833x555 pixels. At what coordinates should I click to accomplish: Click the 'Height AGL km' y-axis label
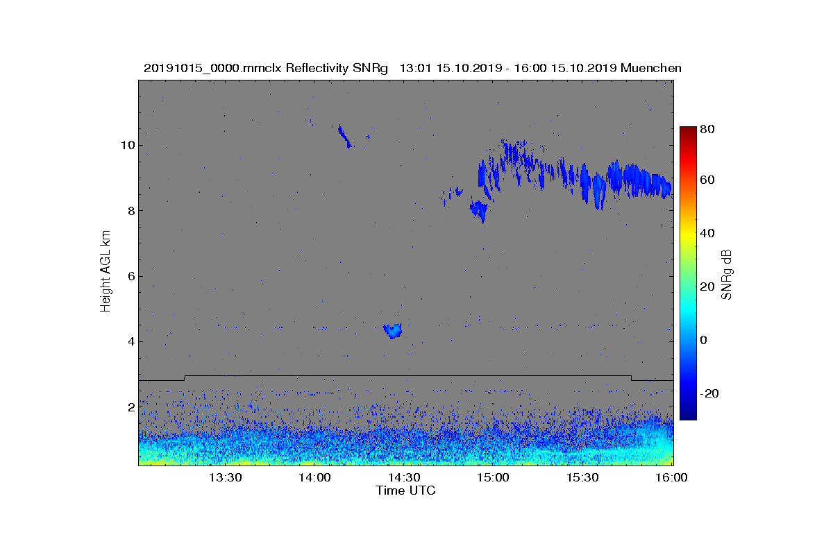coord(106,273)
